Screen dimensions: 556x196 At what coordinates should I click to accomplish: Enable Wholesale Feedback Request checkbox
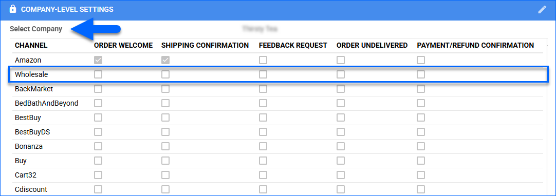pos(263,74)
